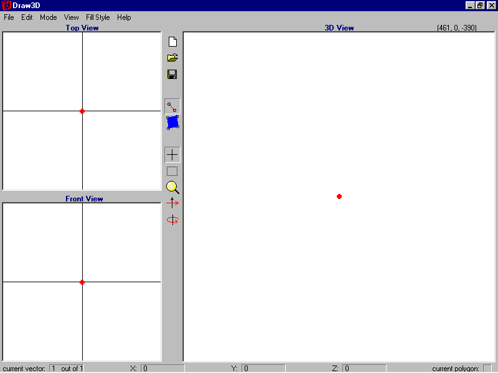Save with the floppy disk icon
Screen dimensions: 498x373
click(172, 74)
